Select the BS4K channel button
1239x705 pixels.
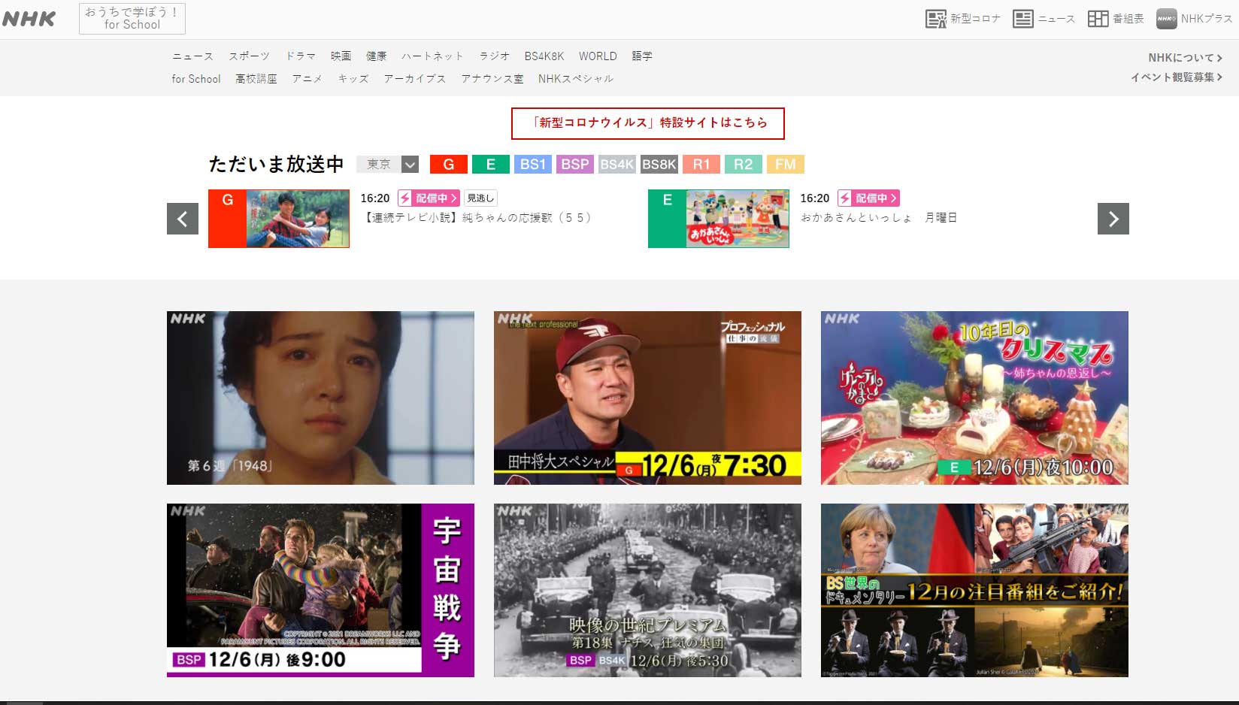[617, 165]
